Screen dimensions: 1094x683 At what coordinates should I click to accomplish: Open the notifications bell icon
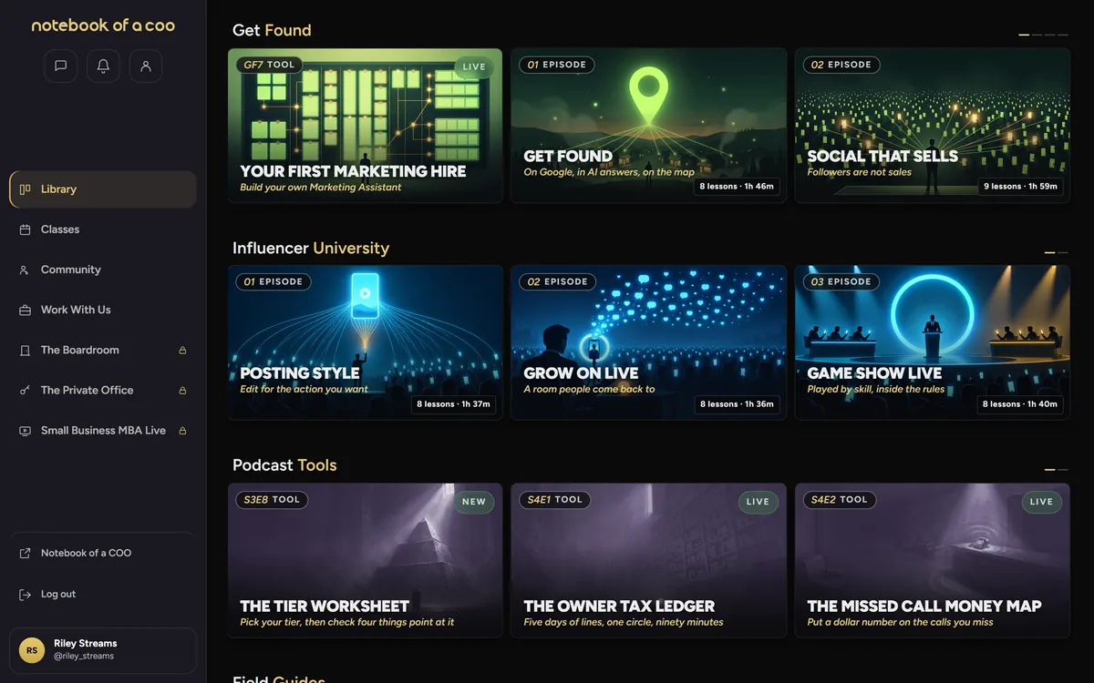tap(103, 66)
